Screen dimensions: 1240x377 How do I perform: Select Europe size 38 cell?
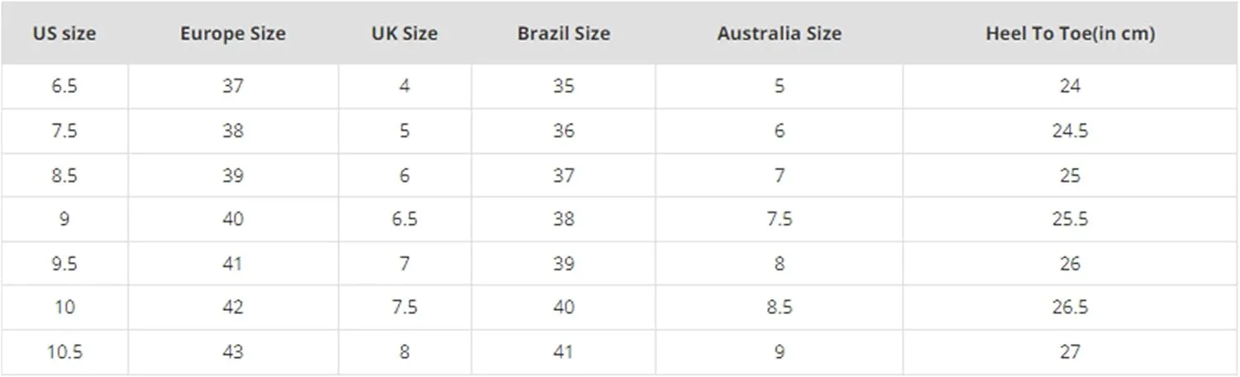[233, 131]
